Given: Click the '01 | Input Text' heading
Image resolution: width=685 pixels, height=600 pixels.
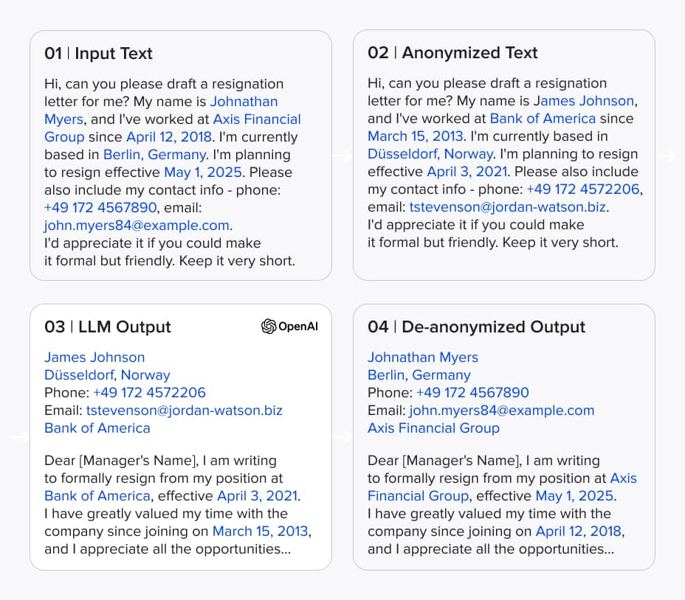Looking at the screenshot, I should coord(98,53).
